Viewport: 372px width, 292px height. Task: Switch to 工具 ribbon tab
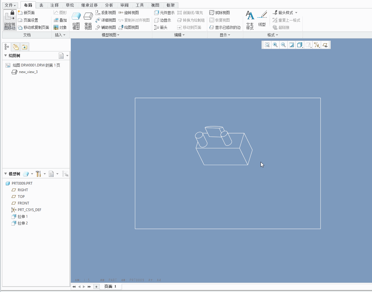point(140,5)
